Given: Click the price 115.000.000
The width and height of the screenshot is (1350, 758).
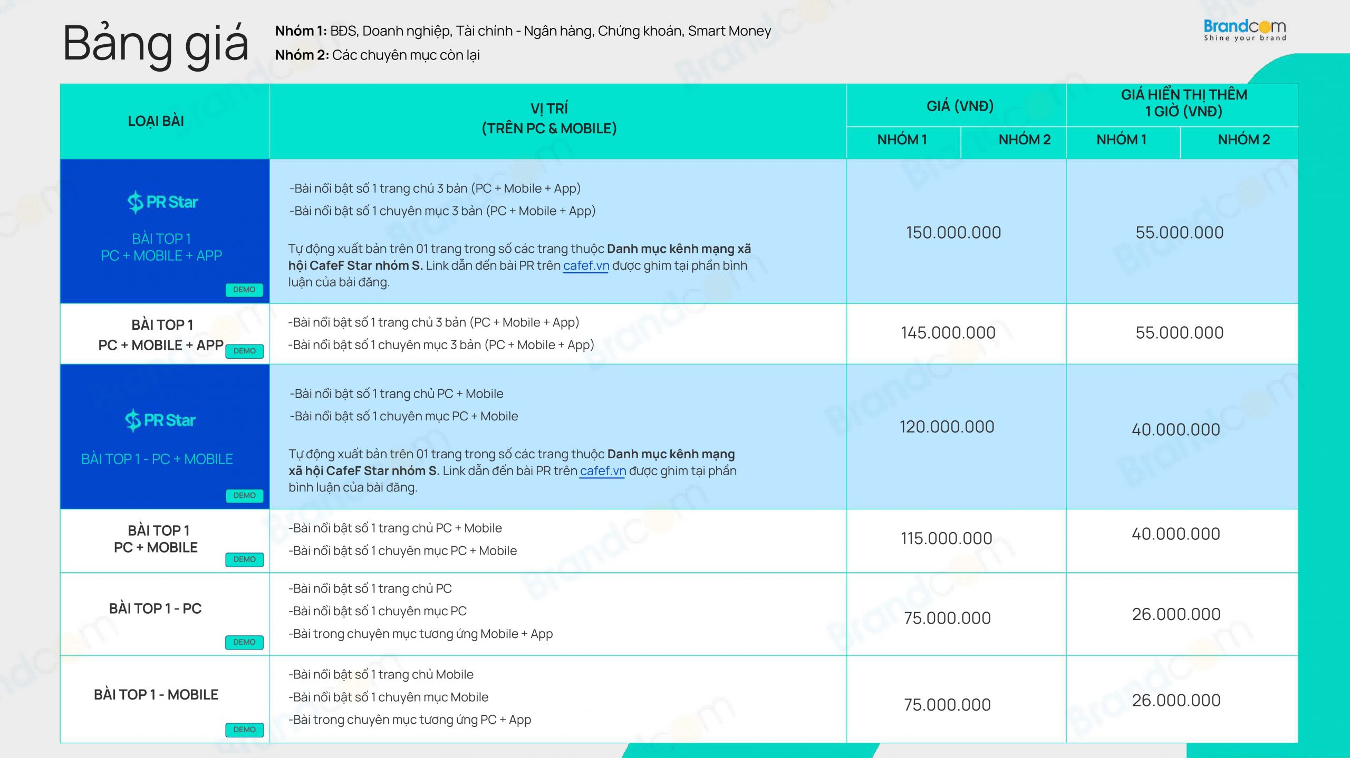Looking at the screenshot, I should (x=946, y=538).
